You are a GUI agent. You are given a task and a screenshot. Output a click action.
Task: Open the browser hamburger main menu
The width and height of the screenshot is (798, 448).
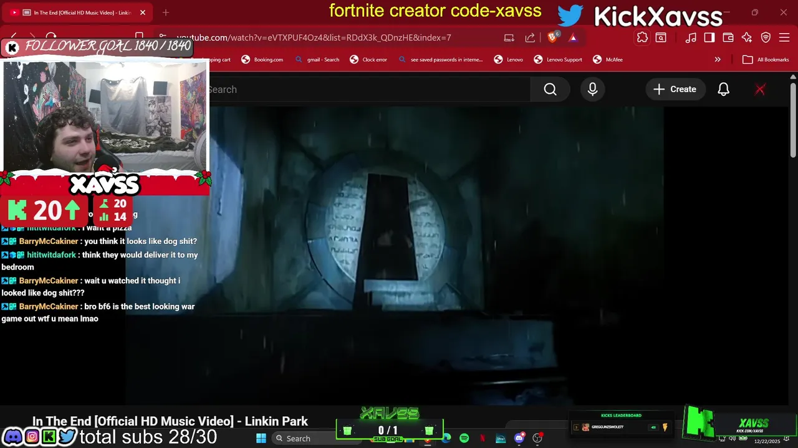click(784, 37)
